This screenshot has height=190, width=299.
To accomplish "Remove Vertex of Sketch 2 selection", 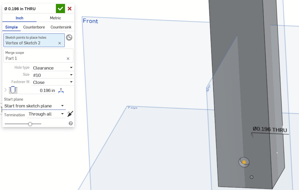I will (60, 43).
